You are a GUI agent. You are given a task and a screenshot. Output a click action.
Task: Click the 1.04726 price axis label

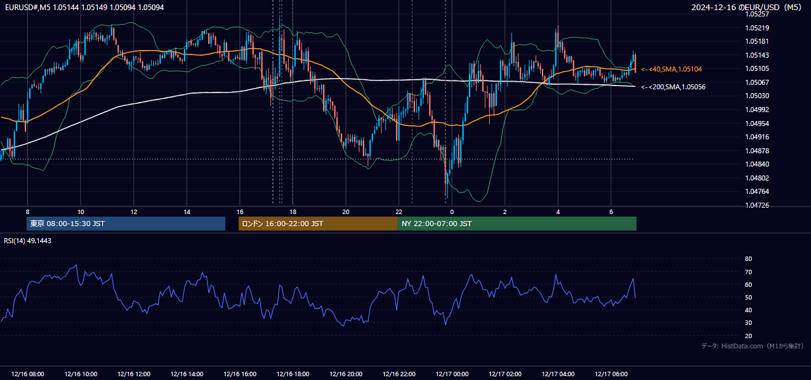tap(757, 205)
